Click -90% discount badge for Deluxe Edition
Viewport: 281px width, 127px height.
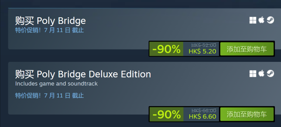coord(166,114)
